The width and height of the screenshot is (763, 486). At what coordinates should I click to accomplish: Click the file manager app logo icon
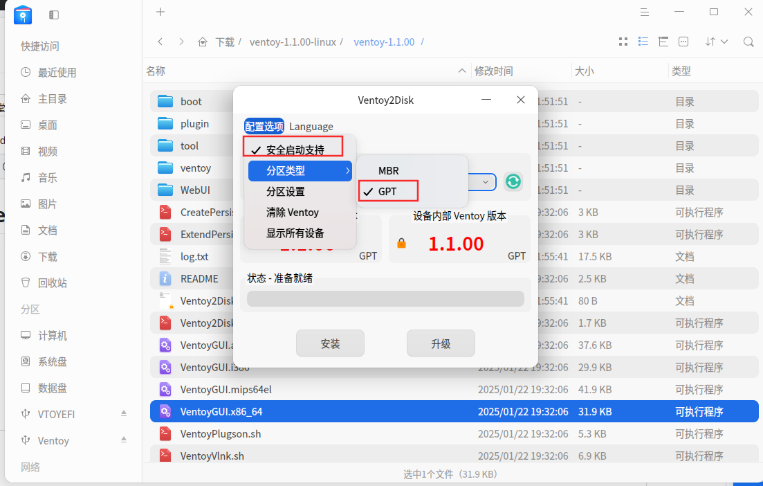[23, 15]
